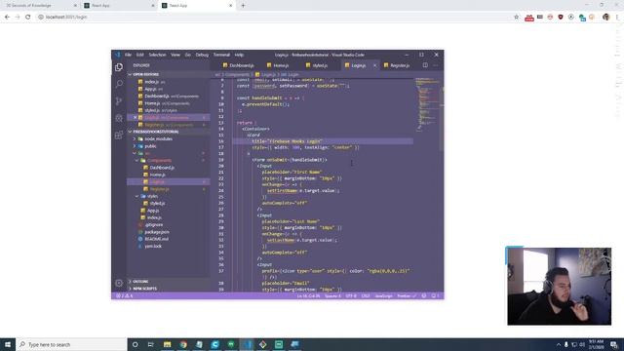Open the Terminal menu
Image resolution: width=624 pixels, height=351 pixels.
(x=221, y=55)
